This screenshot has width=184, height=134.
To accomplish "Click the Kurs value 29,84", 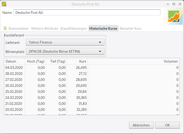I will 82,92.
